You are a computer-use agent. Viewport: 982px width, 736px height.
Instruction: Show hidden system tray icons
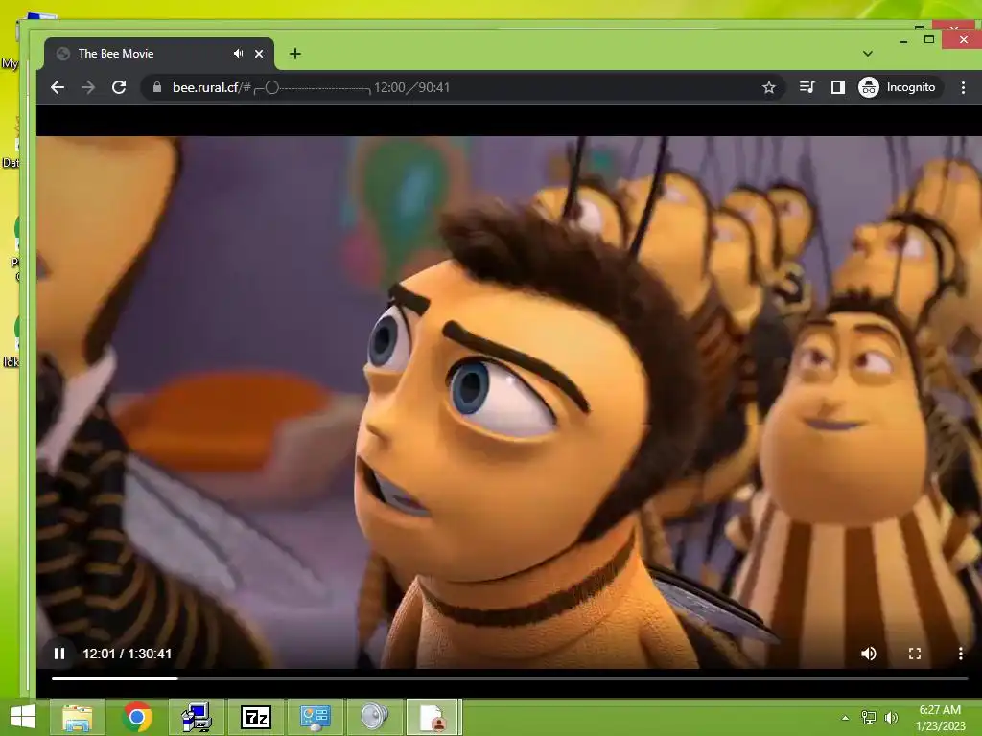point(846,718)
